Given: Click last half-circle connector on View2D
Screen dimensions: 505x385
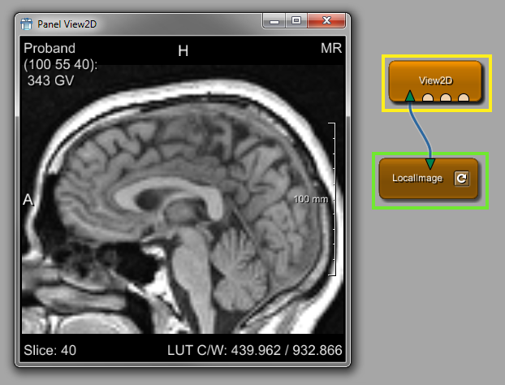Looking at the screenshot, I should coord(464,98).
